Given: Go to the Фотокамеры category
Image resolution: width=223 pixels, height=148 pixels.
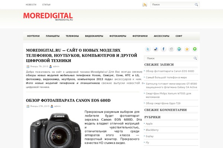Looking at the screenshot, I should pos(118,36).
